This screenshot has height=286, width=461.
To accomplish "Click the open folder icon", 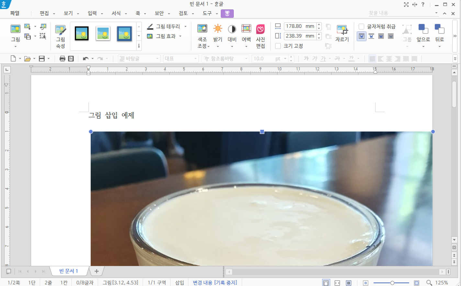I will [x=28, y=59].
